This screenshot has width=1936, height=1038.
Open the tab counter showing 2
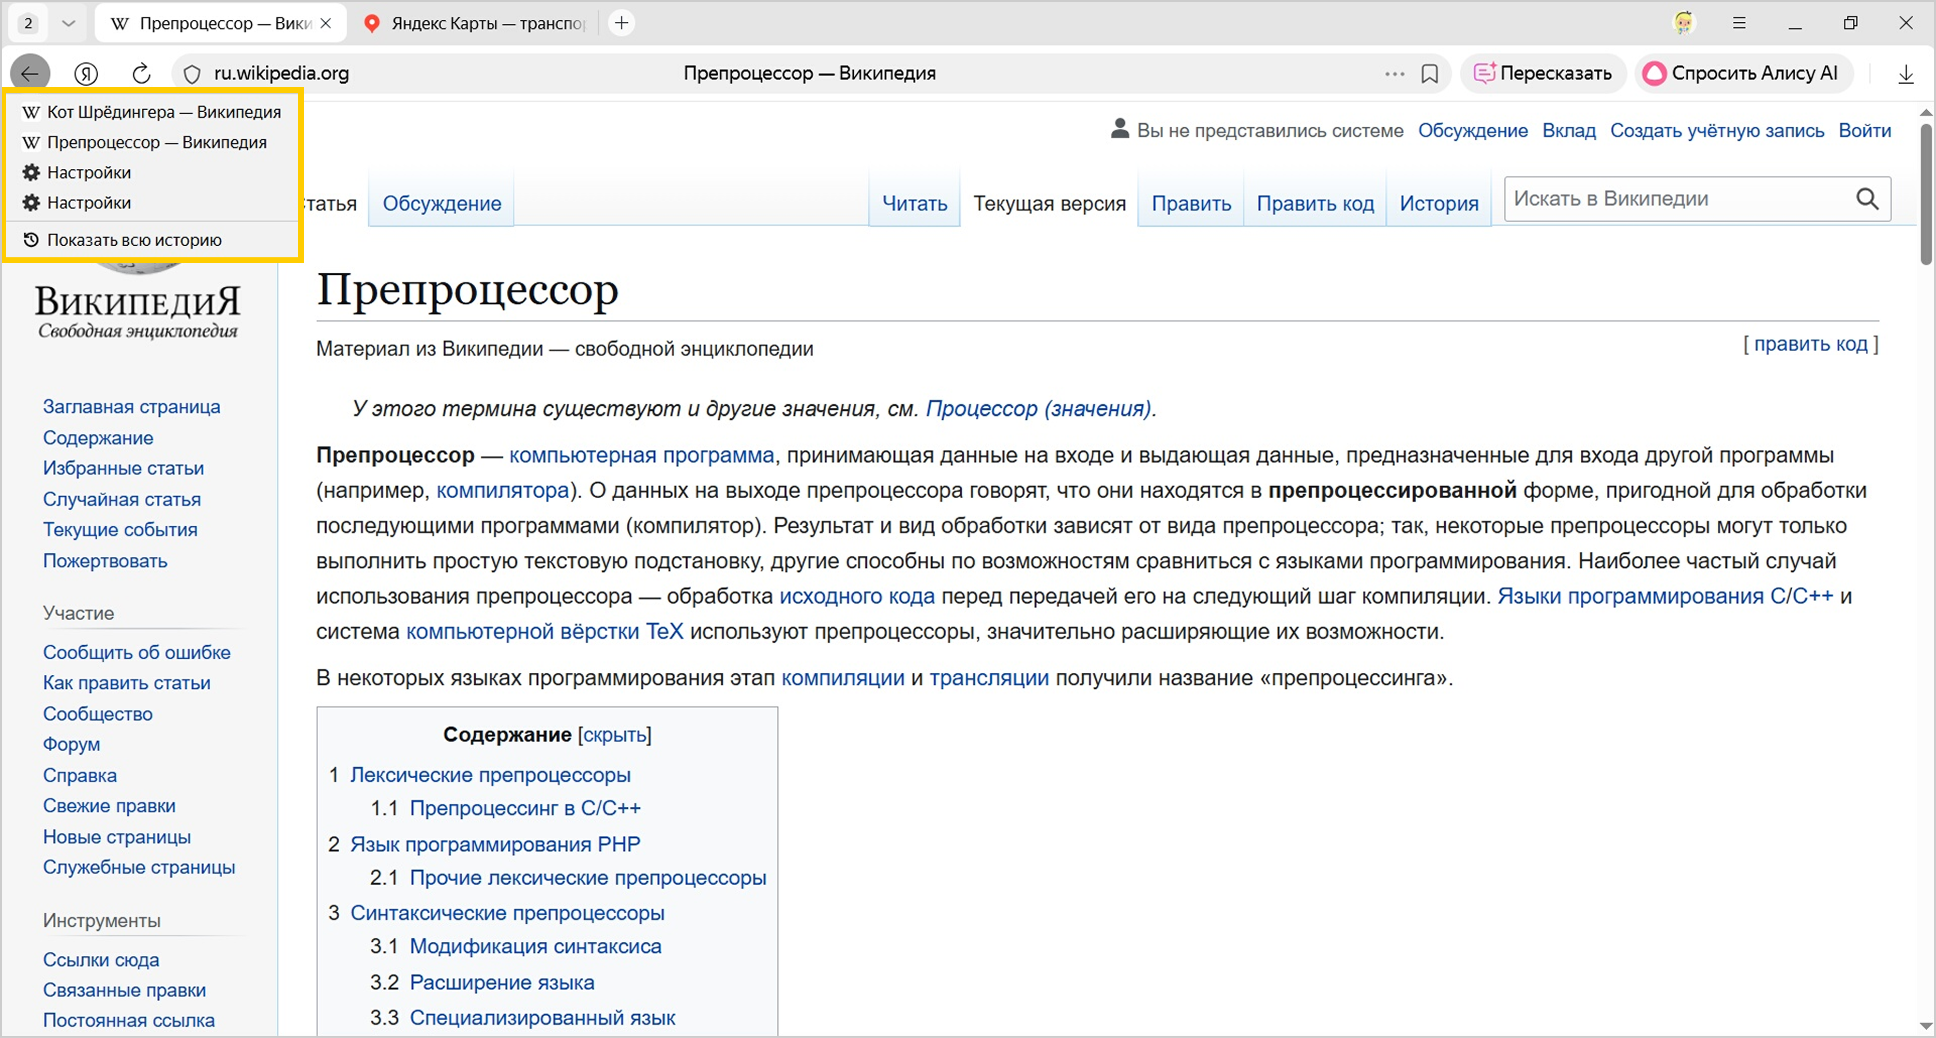[x=29, y=23]
